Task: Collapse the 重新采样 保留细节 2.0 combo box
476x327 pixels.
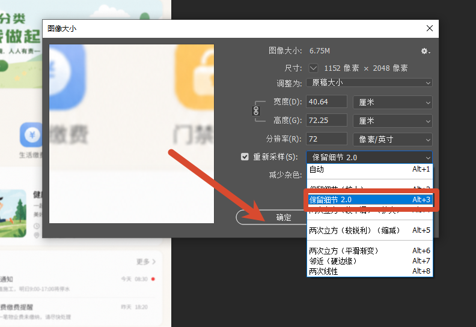Action: pyautogui.click(x=370, y=157)
